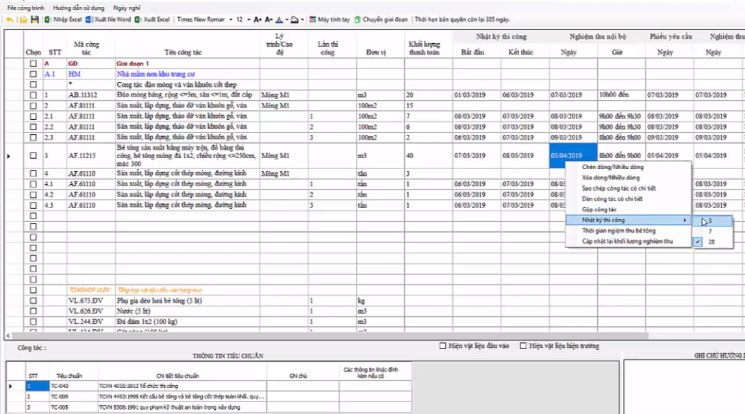Export using Xuất file Word icon
Viewport: 745px width, 414px height.
coord(89,20)
